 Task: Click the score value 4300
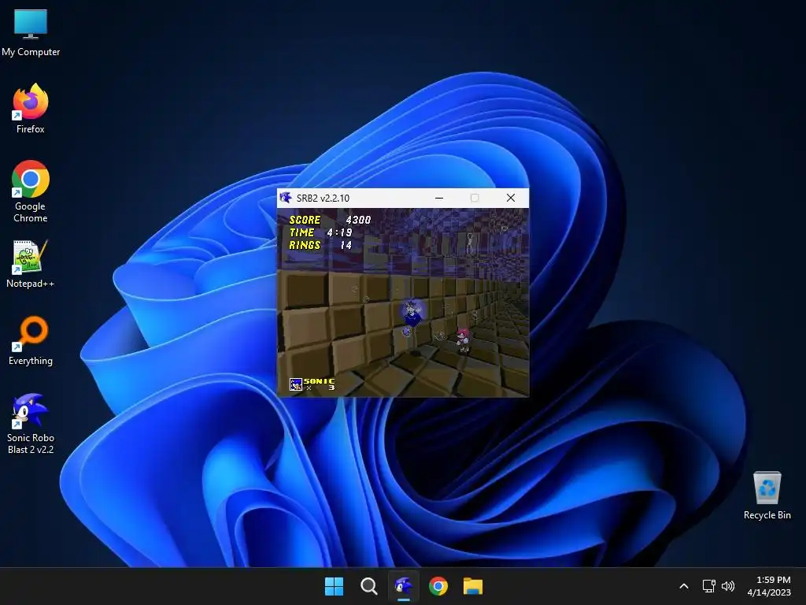coord(358,221)
